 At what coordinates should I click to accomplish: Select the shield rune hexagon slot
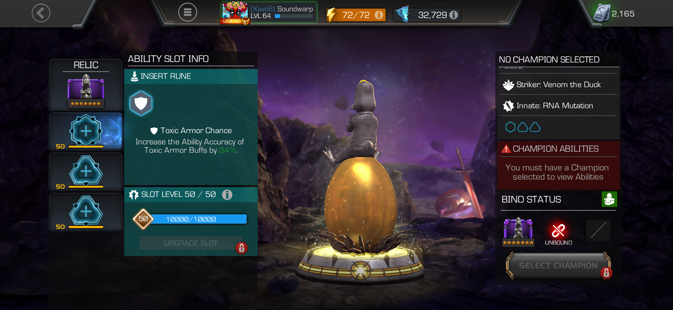point(141,103)
